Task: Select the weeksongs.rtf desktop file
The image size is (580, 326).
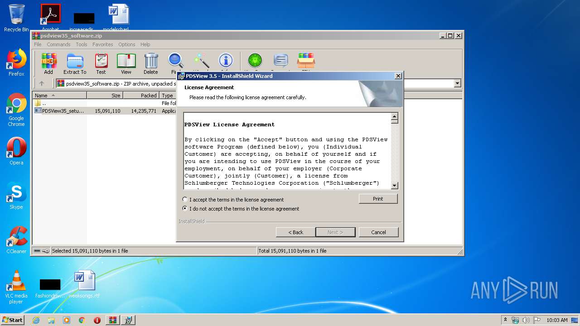Action: 84,284
